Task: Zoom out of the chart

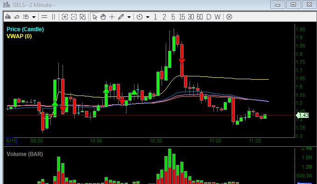Action: (x=74, y=17)
